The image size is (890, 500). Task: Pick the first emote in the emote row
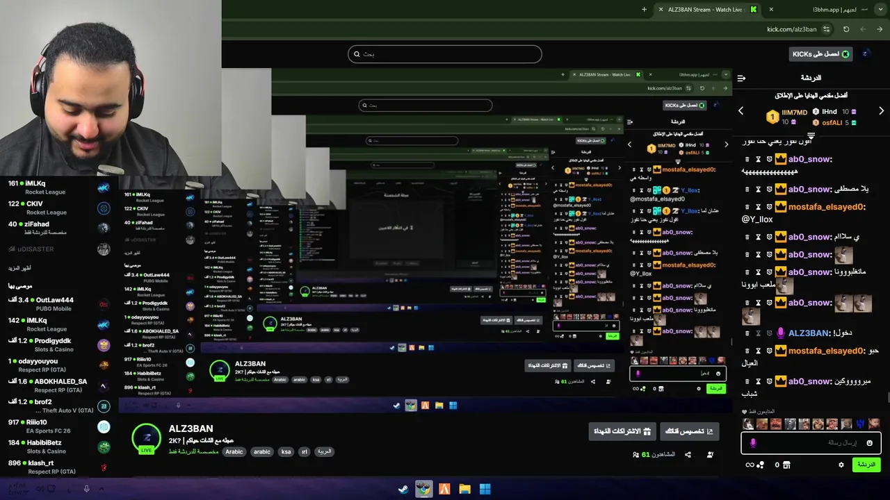[748, 424]
